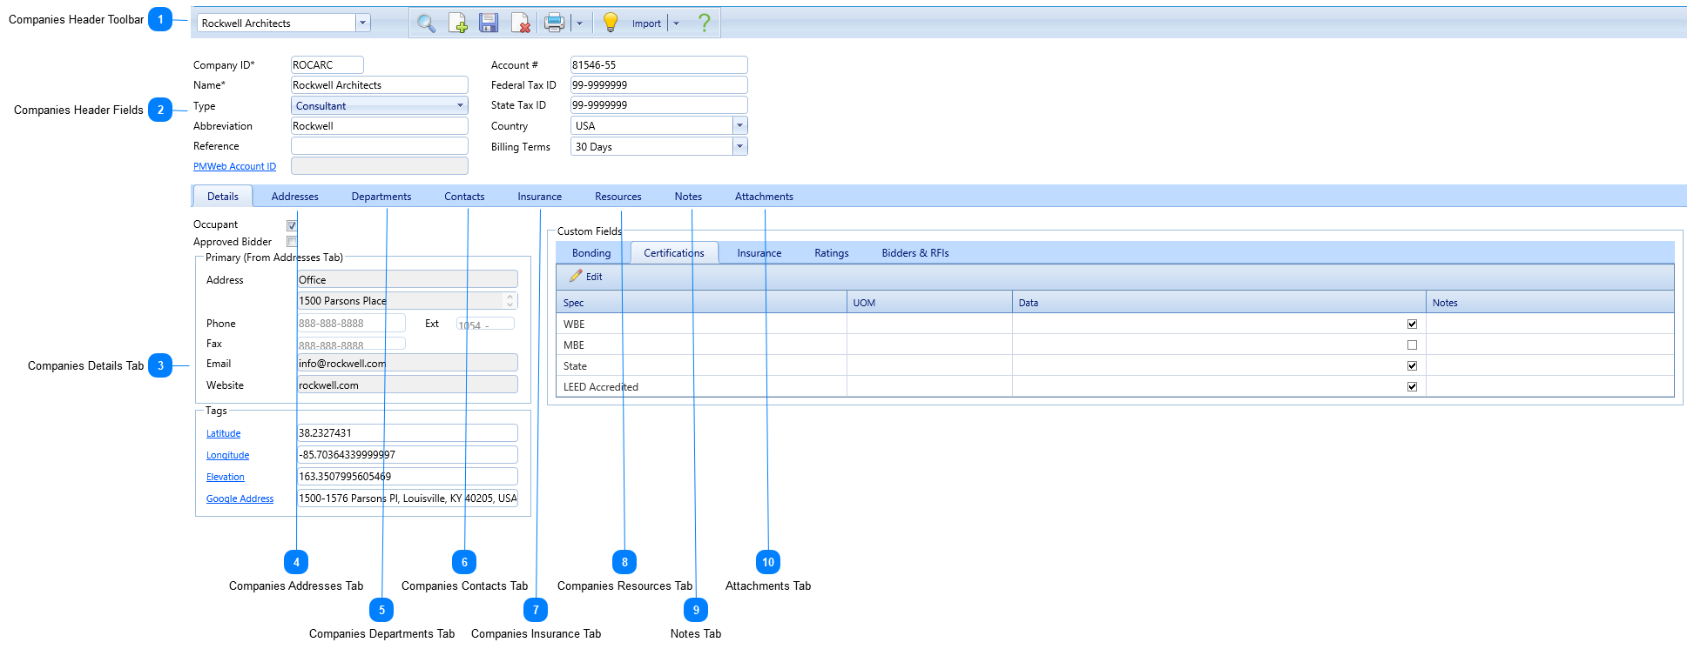Switch to the Departments tab
This screenshot has width=1694, height=649.
(381, 196)
